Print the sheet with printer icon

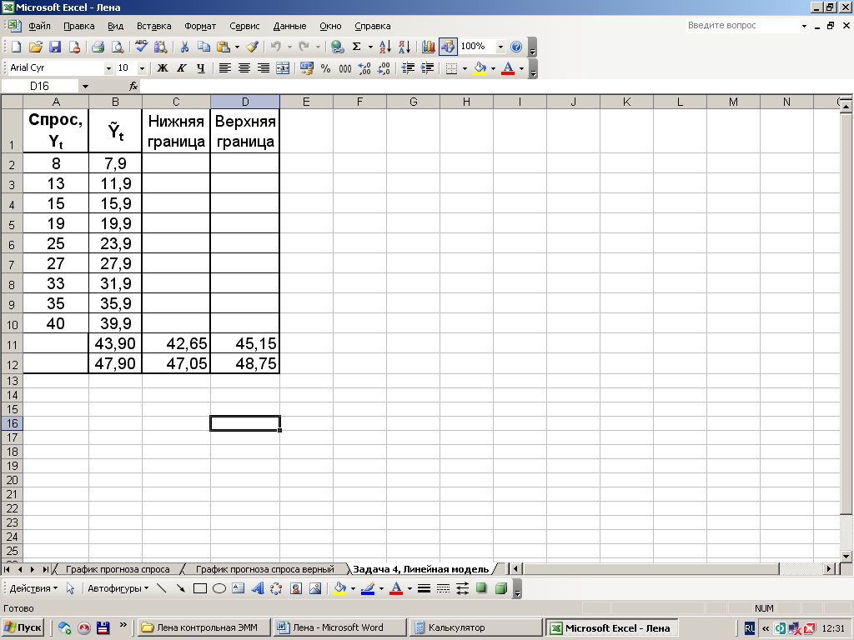coord(98,47)
